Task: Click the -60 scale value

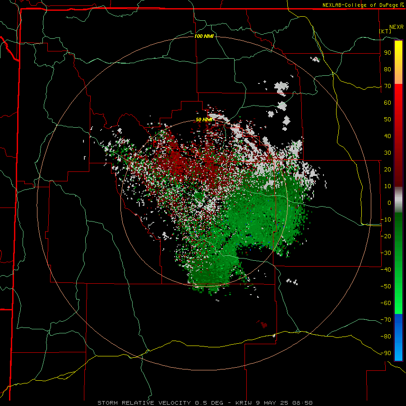Action: coord(386,303)
